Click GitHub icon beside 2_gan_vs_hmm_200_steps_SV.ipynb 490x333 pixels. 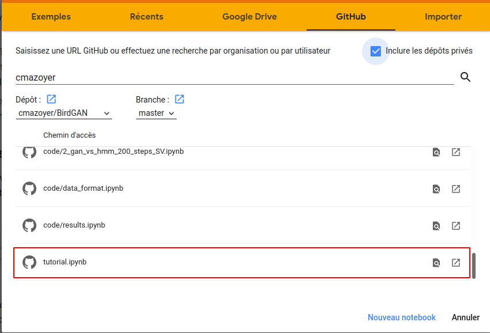[x=29, y=152]
